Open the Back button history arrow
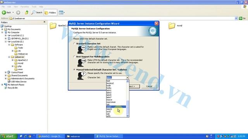This screenshot has width=248, height=139. [x=13, y=12]
